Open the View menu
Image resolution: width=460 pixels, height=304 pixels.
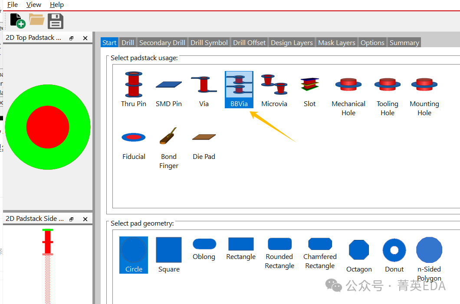34,5
